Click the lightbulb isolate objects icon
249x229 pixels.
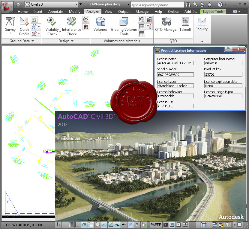coord(227,225)
